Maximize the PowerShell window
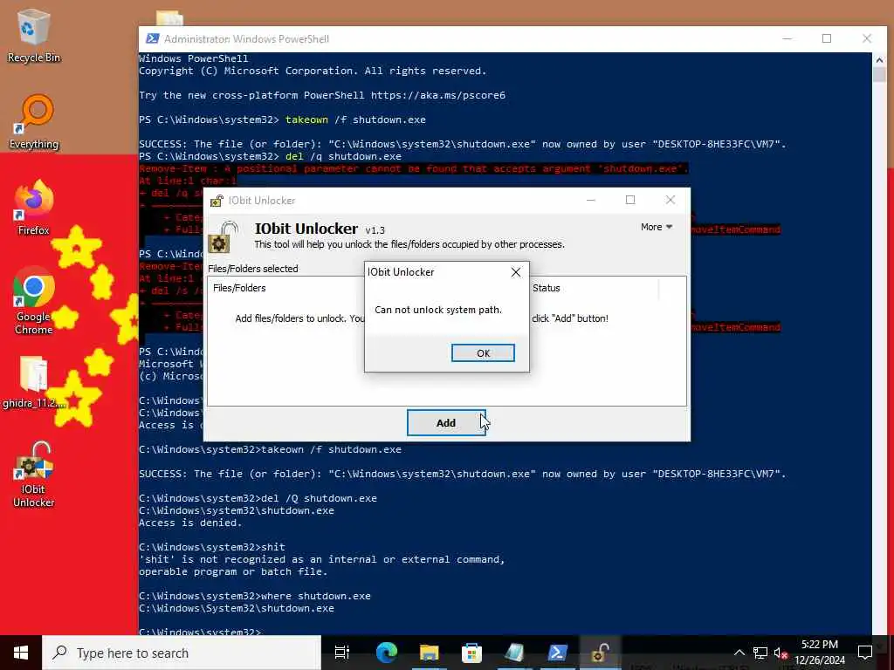This screenshot has width=894, height=670. pyautogui.click(x=827, y=38)
